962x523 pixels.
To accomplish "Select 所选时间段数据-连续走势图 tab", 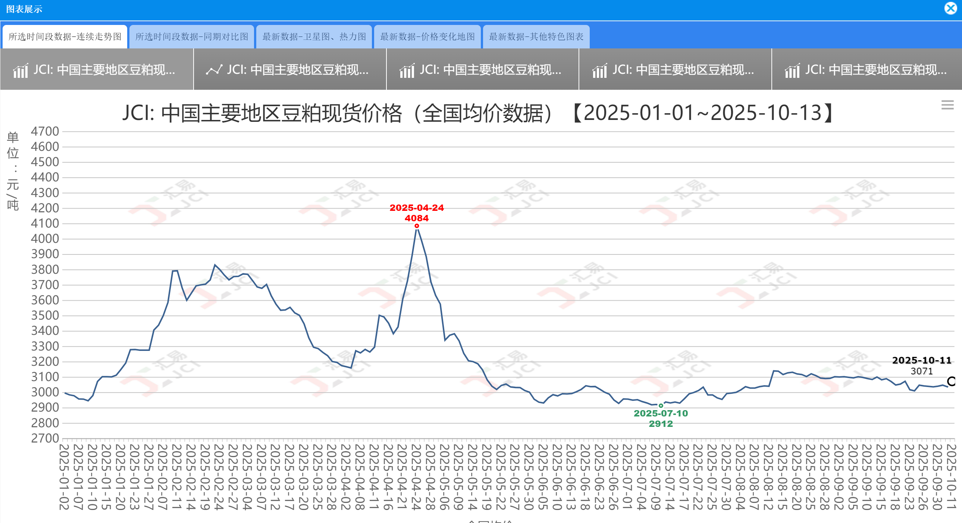I will pyautogui.click(x=65, y=37).
